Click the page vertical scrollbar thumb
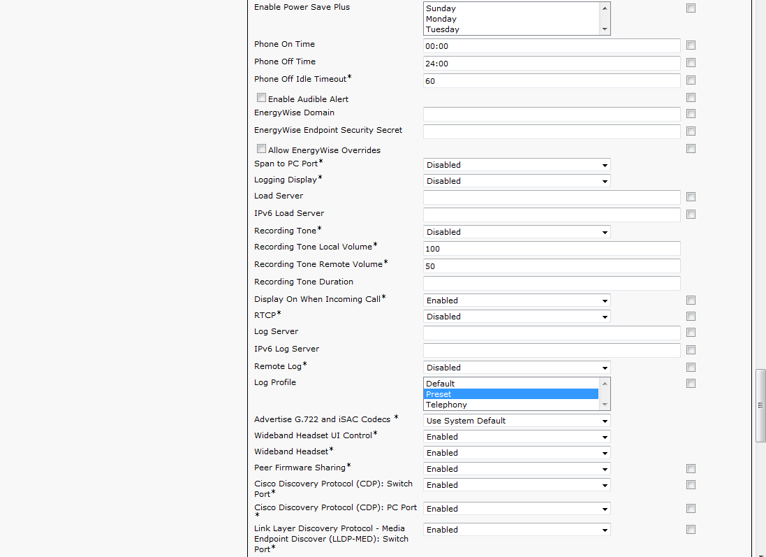This screenshot has height=557, width=766. (760, 405)
